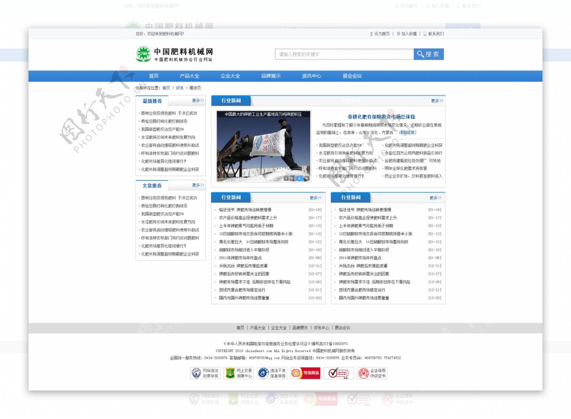Select the 文章推荐 panel header tab
The image size is (571, 419).
(x=152, y=186)
